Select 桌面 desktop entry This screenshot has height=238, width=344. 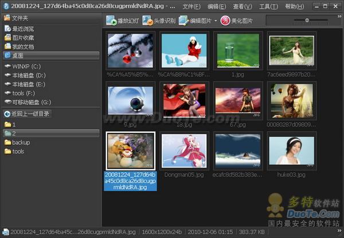pyautogui.click(x=51, y=55)
